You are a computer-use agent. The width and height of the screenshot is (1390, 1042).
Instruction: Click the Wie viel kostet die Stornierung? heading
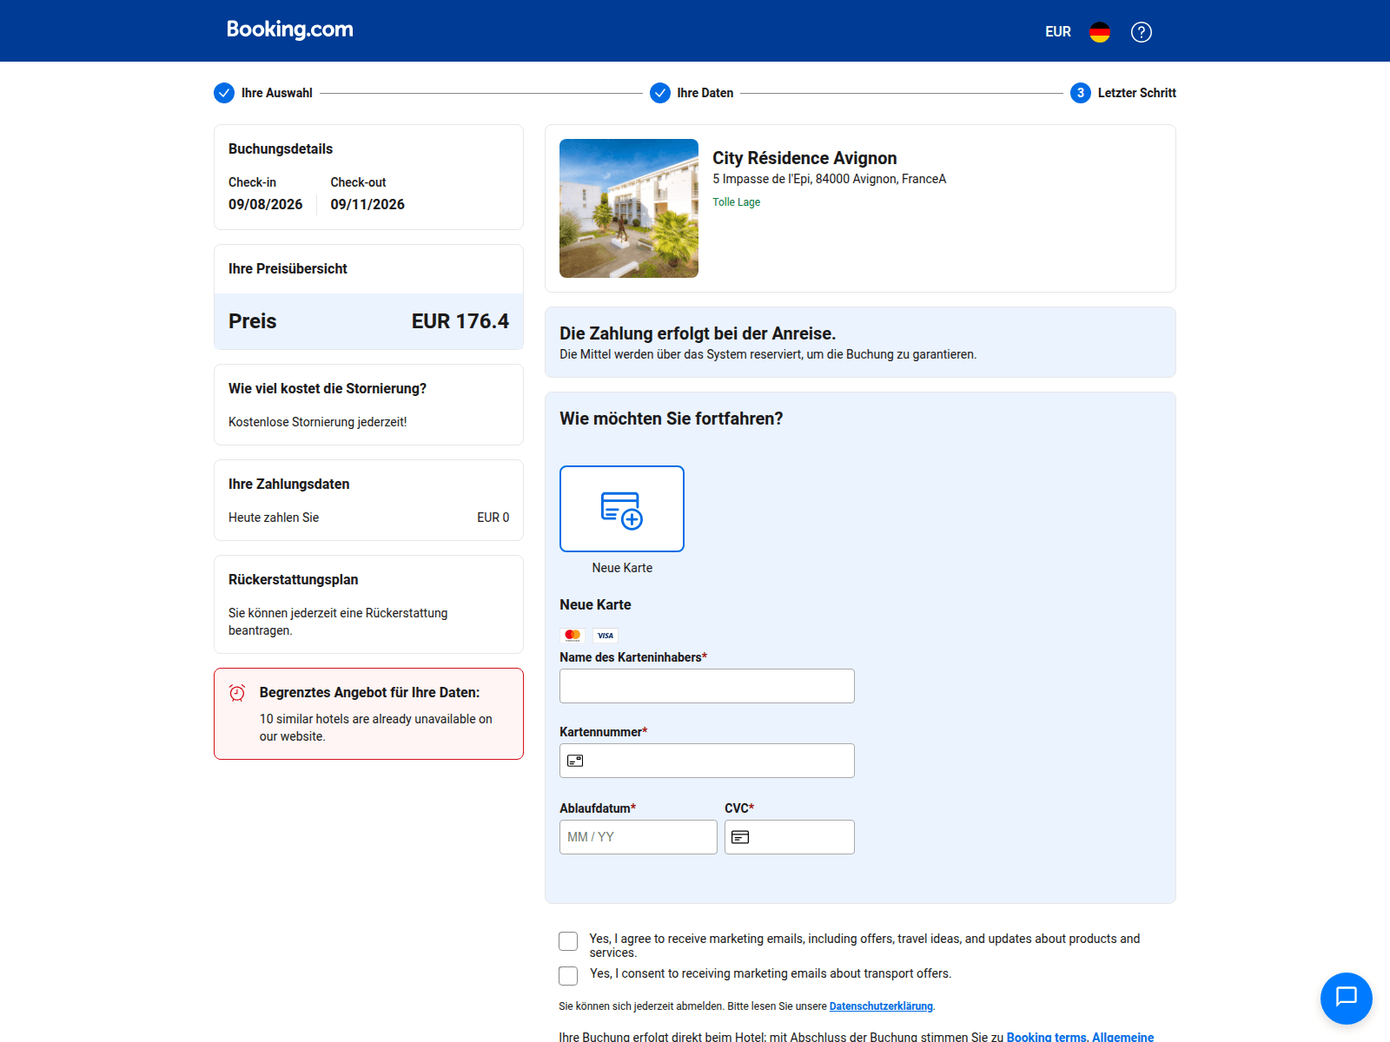click(328, 388)
